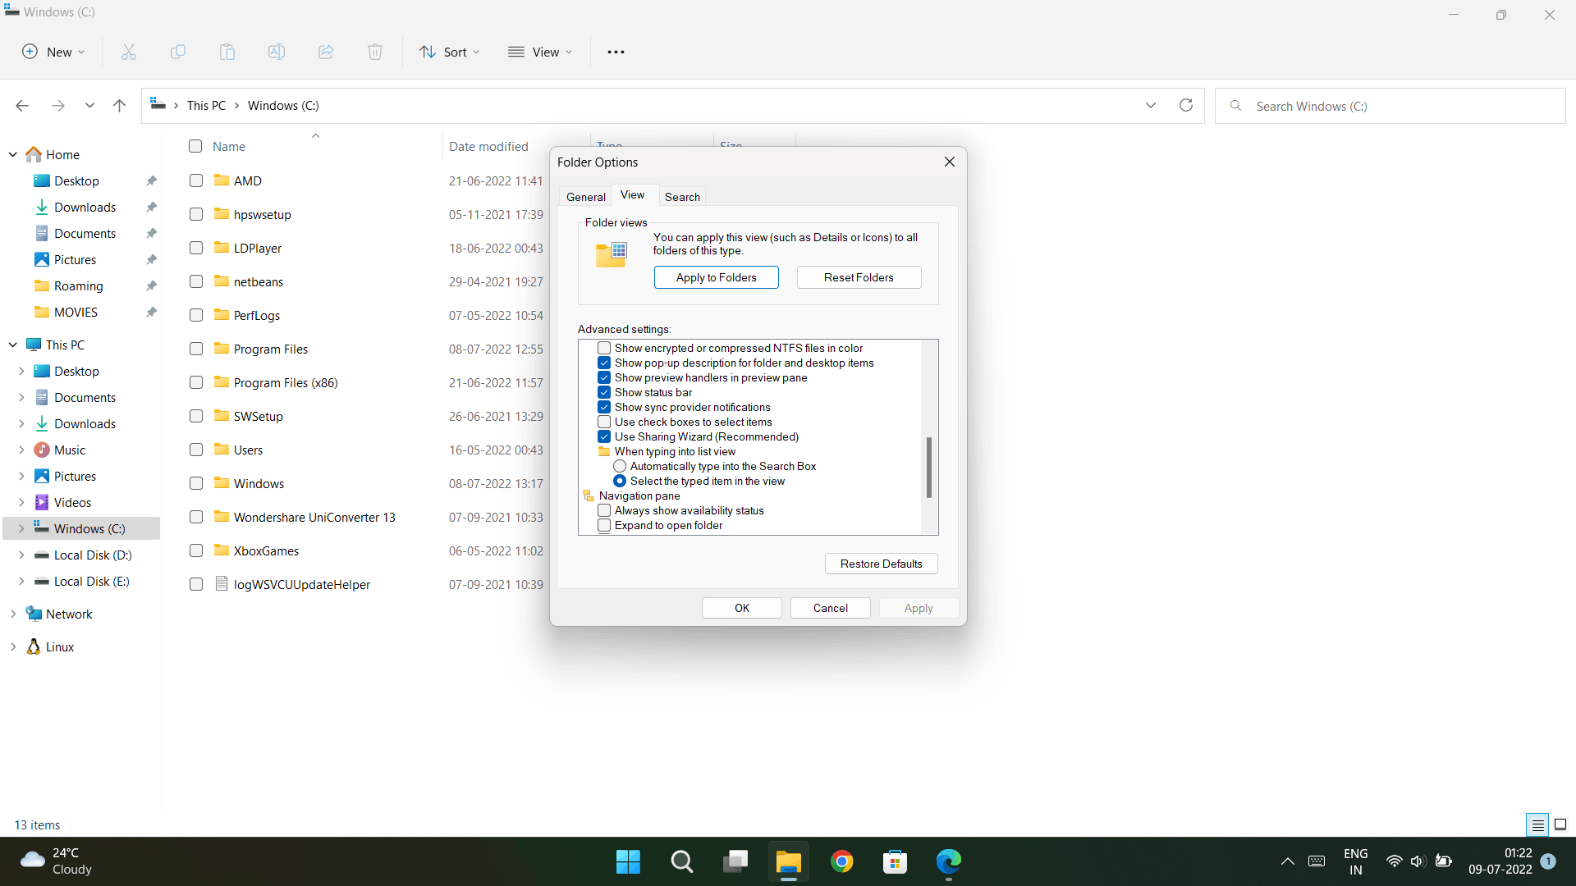Switch to the Search tab in Folder Options

(x=682, y=197)
